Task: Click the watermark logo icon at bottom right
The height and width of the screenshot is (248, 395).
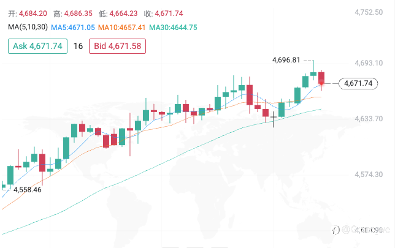Action: coord(336,230)
